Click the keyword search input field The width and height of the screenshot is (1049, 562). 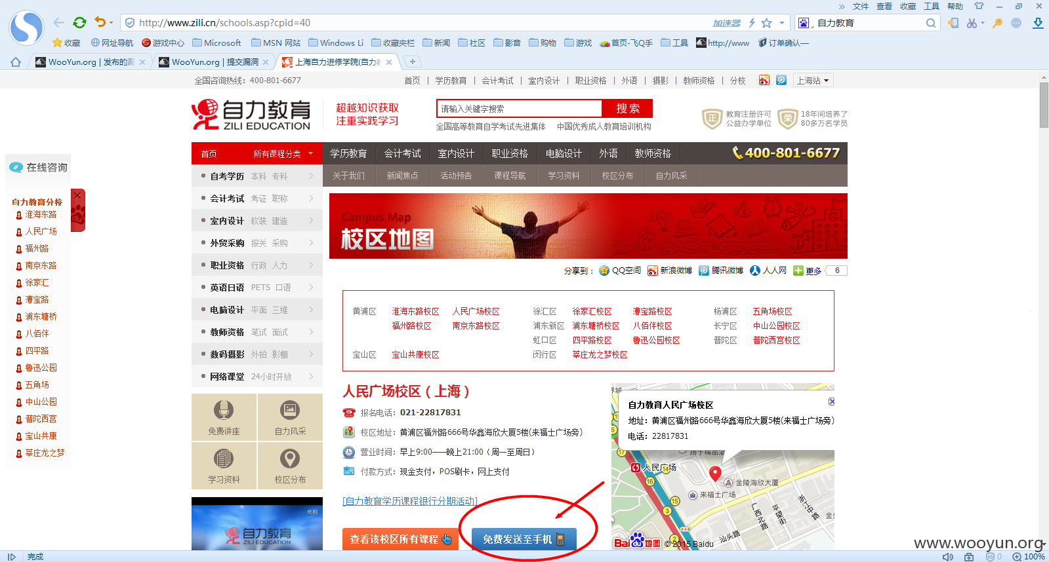(x=519, y=109)
